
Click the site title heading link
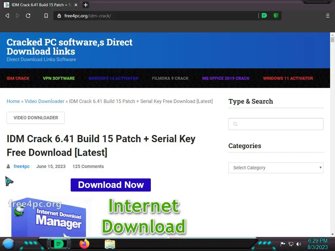pyautogui.click(x=69, y=47)
